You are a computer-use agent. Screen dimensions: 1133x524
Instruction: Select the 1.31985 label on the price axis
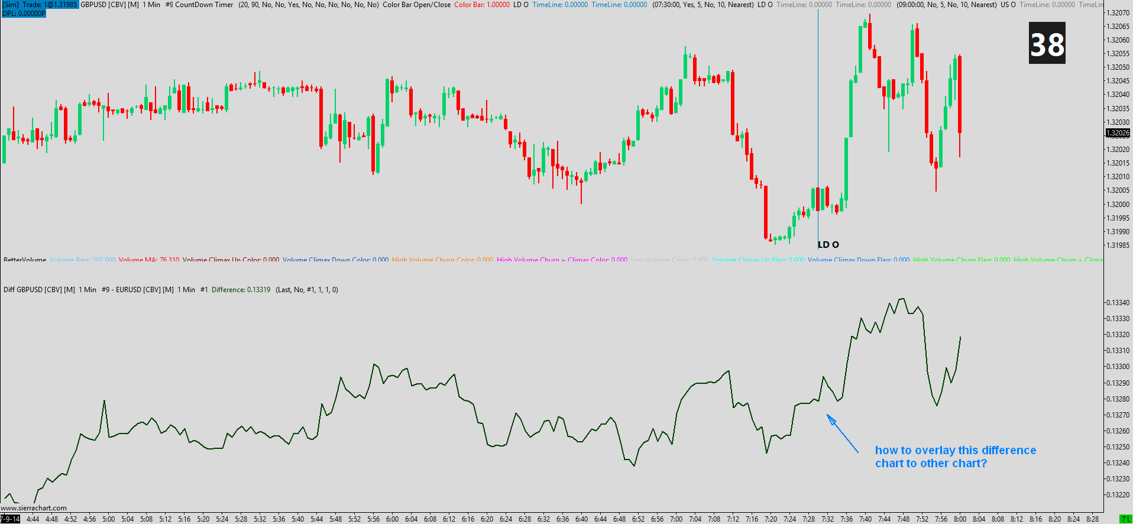tap(1118, 245)
